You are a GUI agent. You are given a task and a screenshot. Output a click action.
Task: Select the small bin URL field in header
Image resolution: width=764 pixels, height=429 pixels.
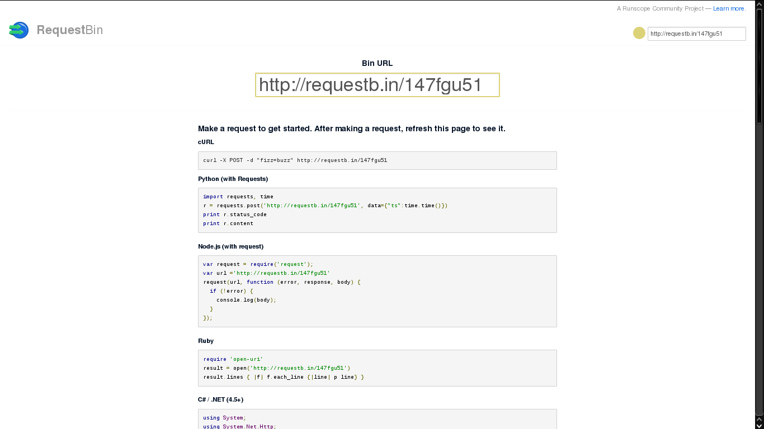tap(697, 34)
